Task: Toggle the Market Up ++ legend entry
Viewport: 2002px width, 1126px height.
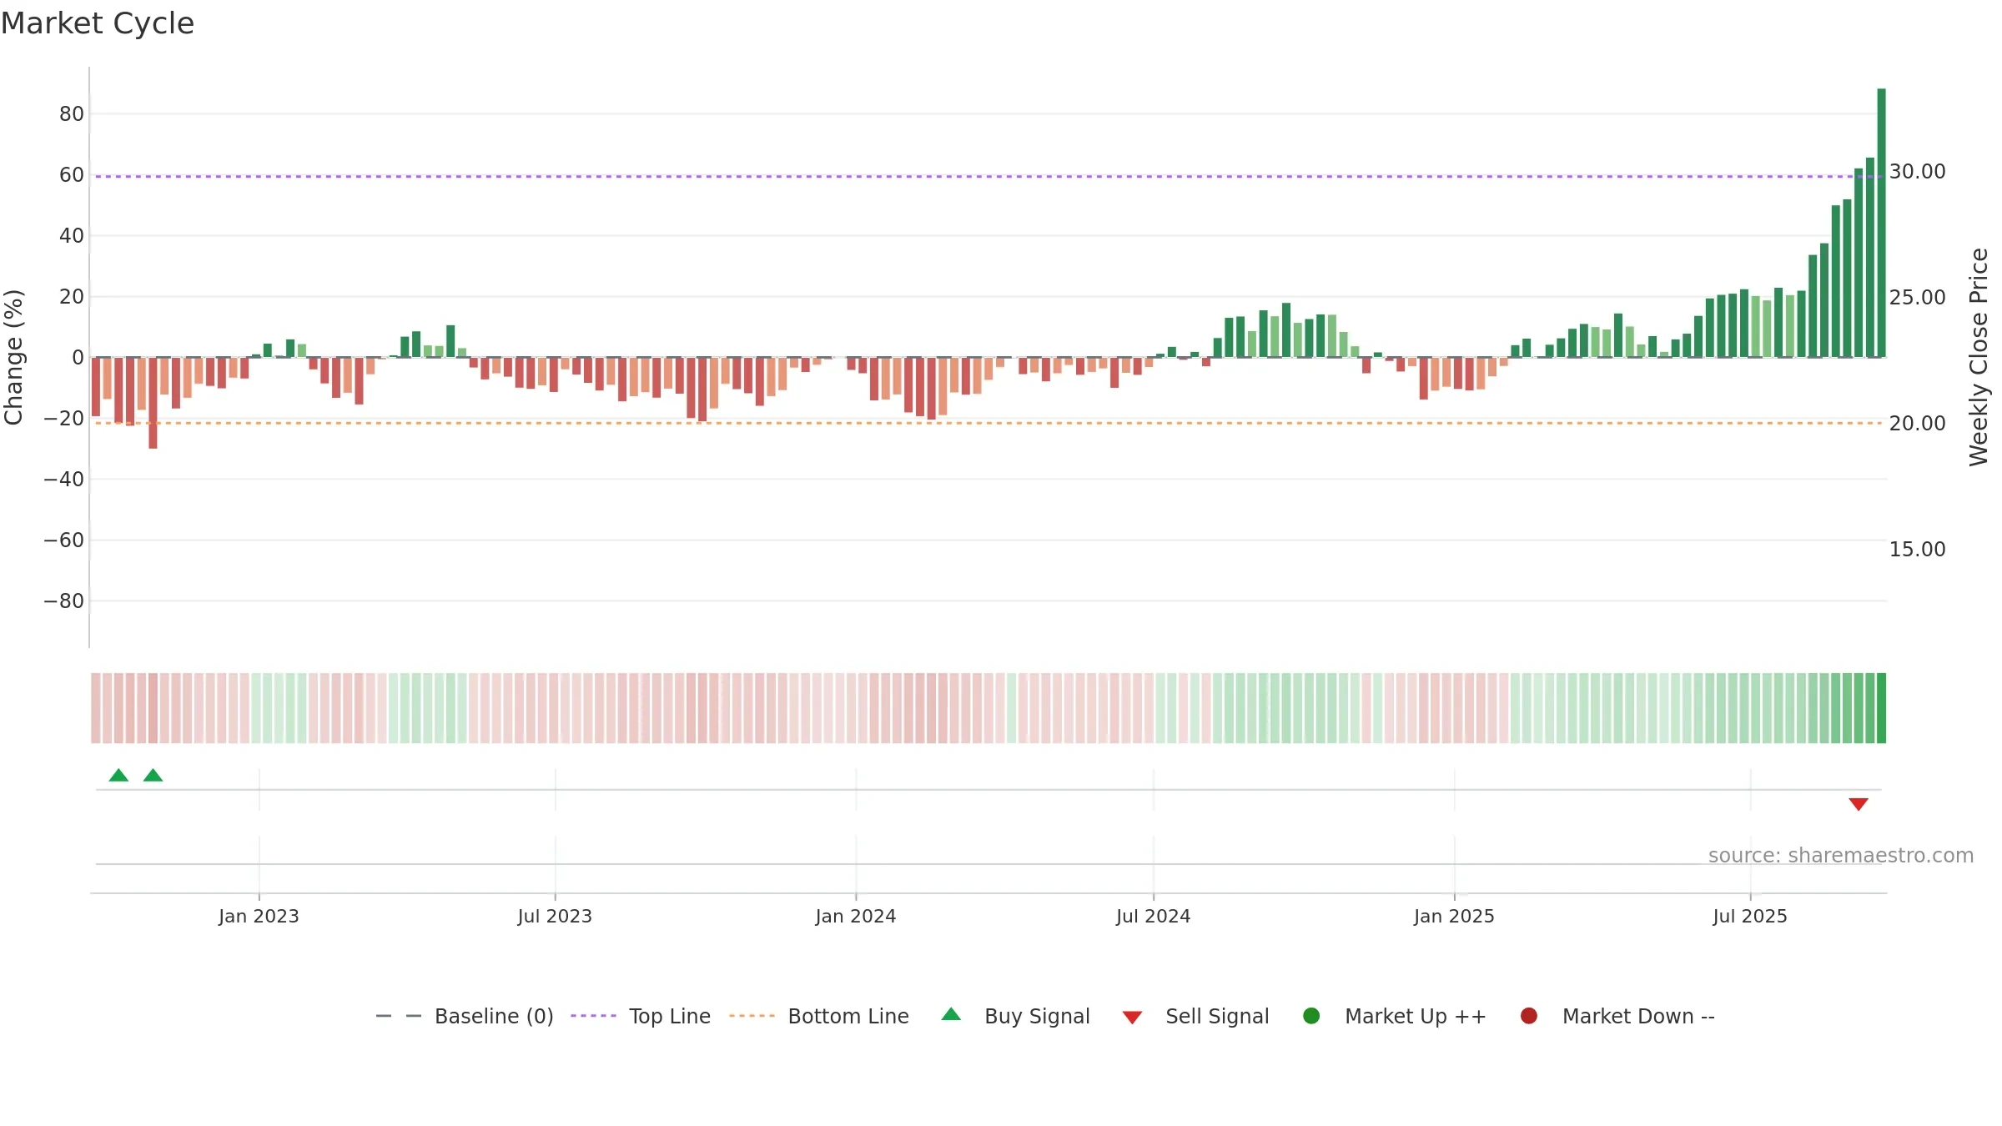Action: [x=1394, y=1016]
